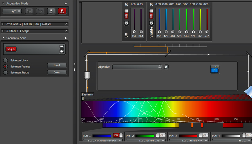Click the Load button
This screenshot has width=252, height=144.
[57, 65]
